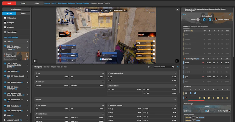The height and width of the screenshot is (122, 235).
Task: Select Over 19.5 in Total 2nd map
Action: [52, 118]
